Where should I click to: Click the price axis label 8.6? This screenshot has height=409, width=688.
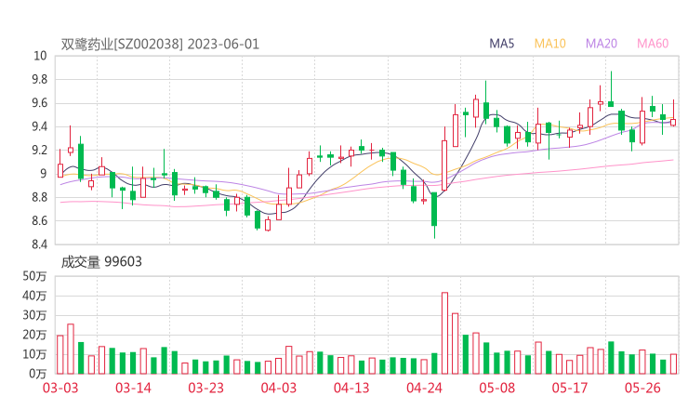[x=39, y=220]
